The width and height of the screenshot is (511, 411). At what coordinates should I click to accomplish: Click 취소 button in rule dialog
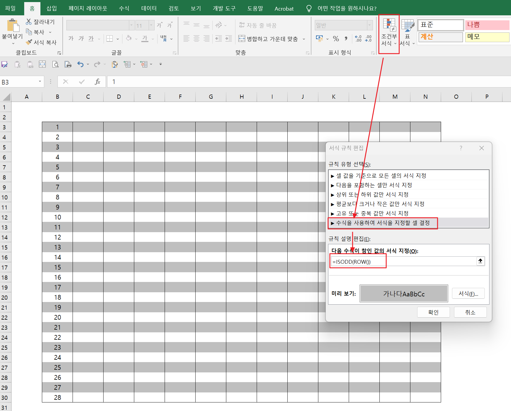point(470,312)
